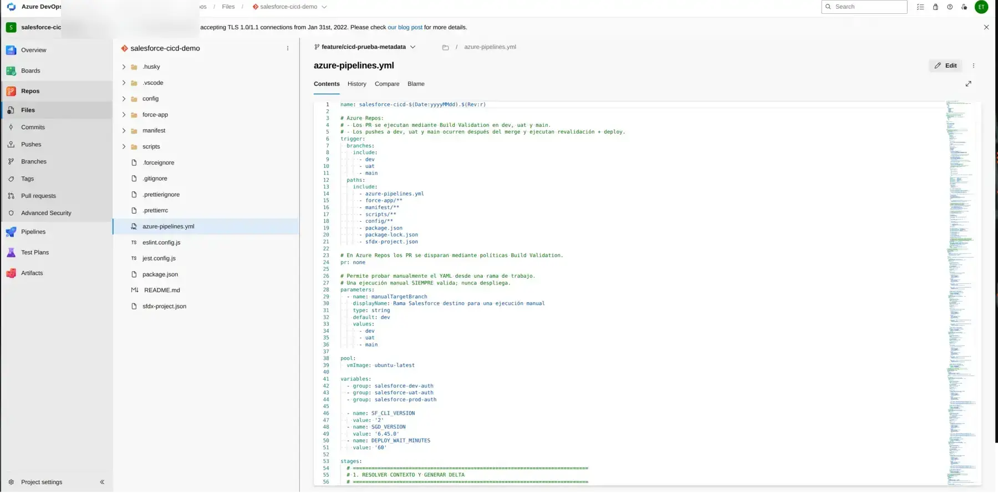The width and height of the screenshot is (998, 494).
Task: Open more options for the salesforce-cicd-demo repo tree
Action: pos(288,48)
